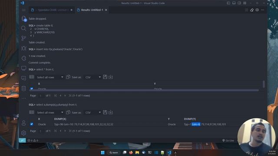Go to previous page in dump result pager
The height and width of the screenshot is (156, 278).
(x=60, y=131)
